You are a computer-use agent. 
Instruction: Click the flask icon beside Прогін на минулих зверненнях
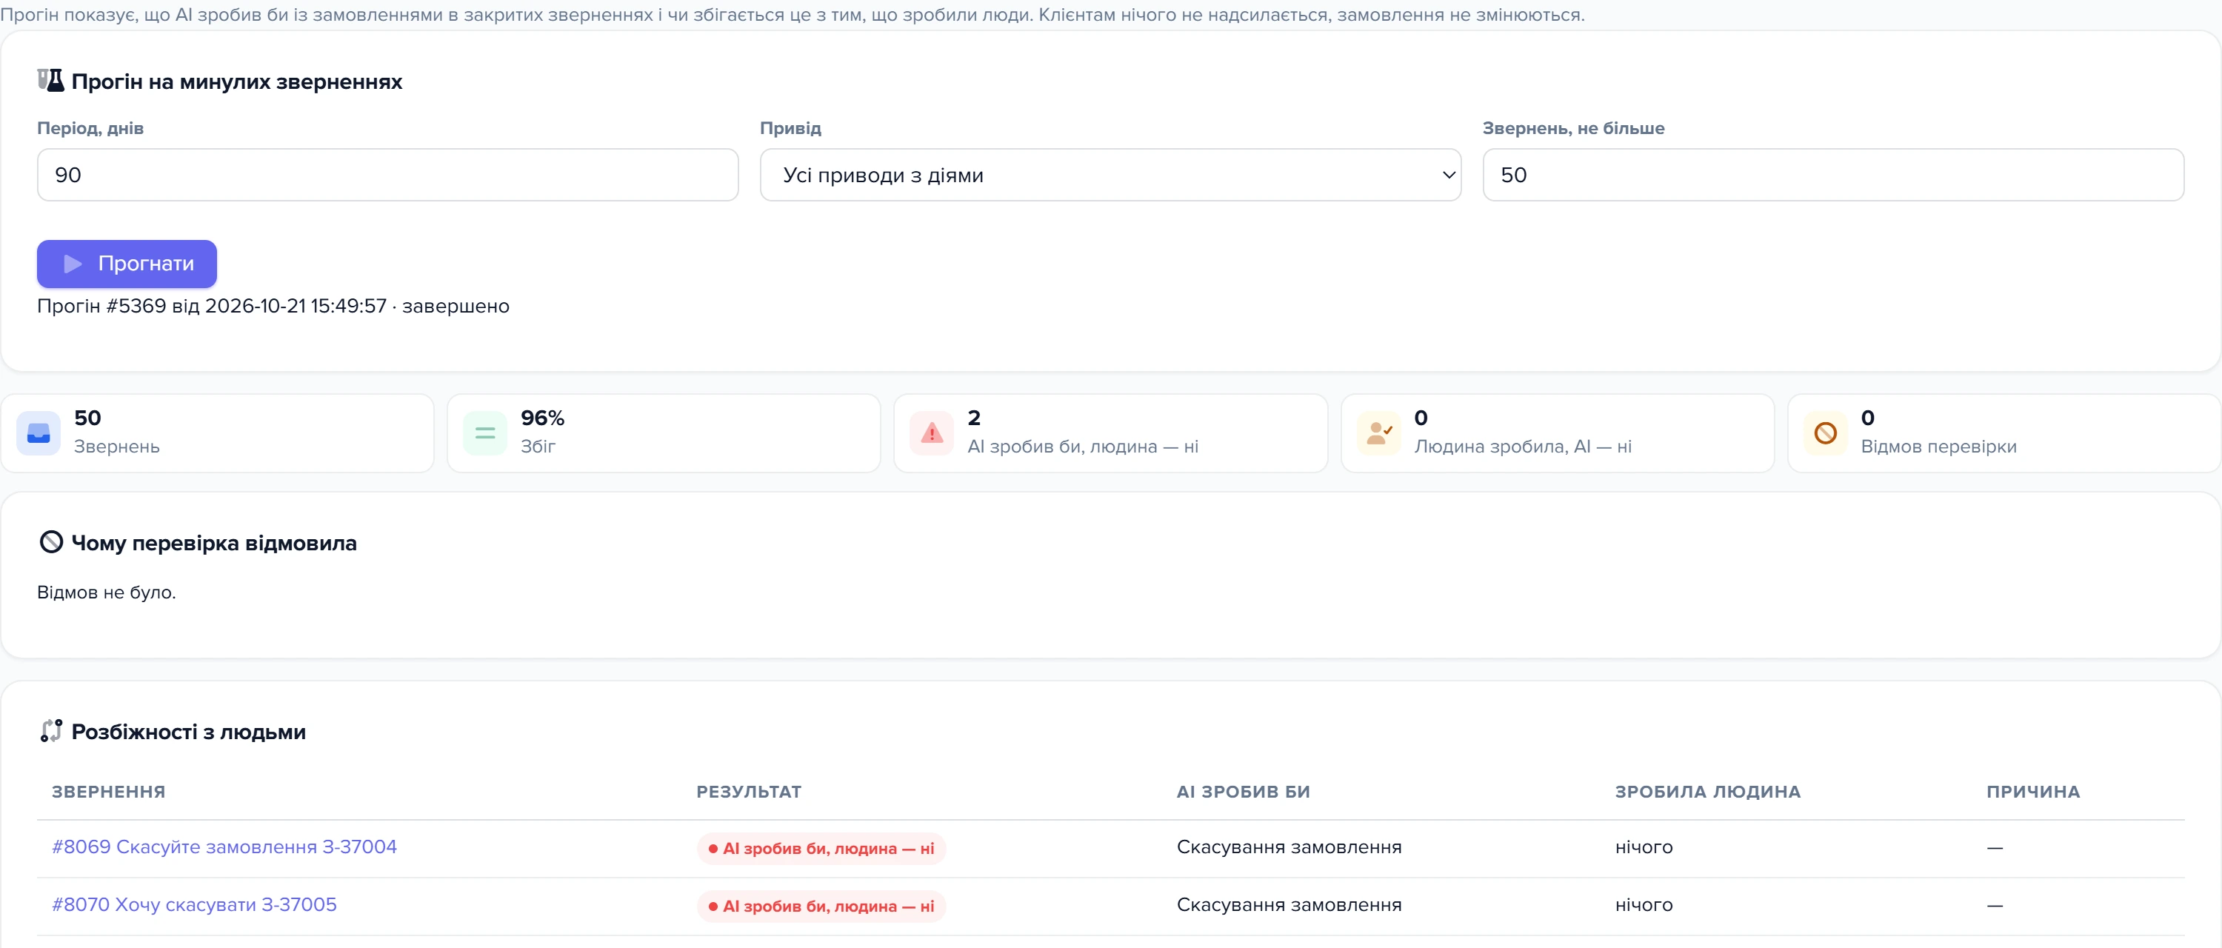click(x=51, y=81)
